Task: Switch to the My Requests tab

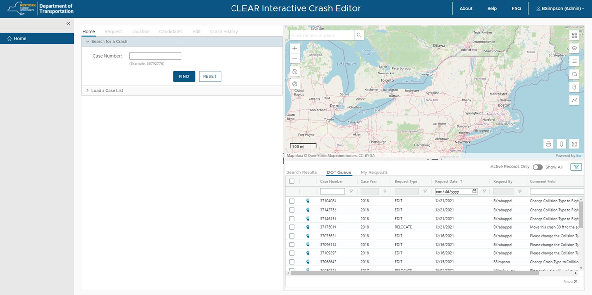Action: coord(374,172)
